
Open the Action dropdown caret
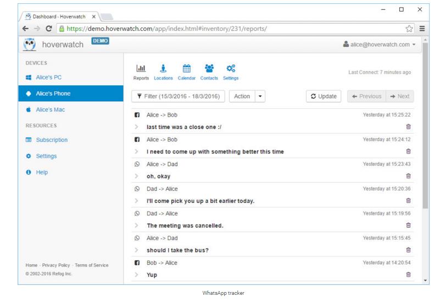tap(260, 96)
